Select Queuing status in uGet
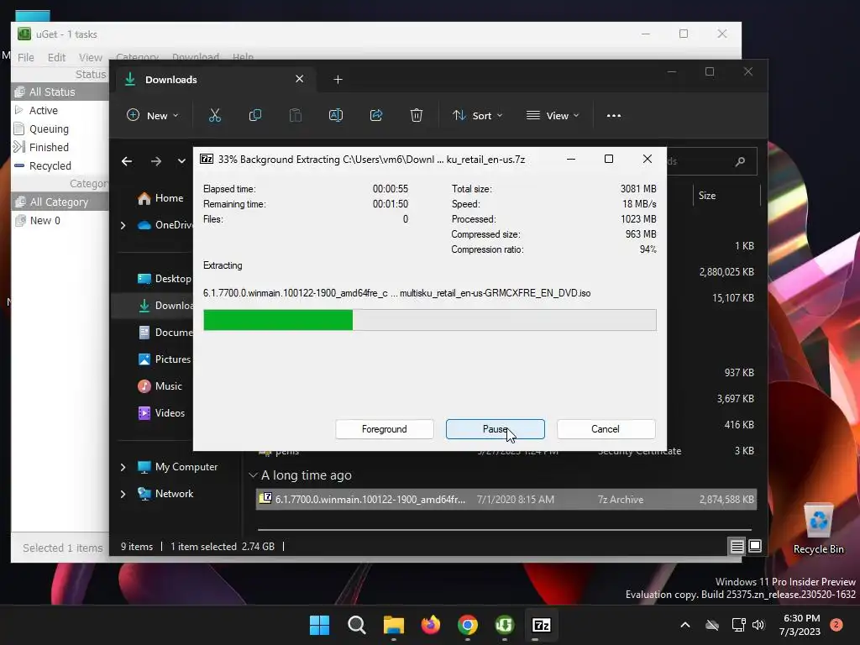 click(x=60, y=128)
